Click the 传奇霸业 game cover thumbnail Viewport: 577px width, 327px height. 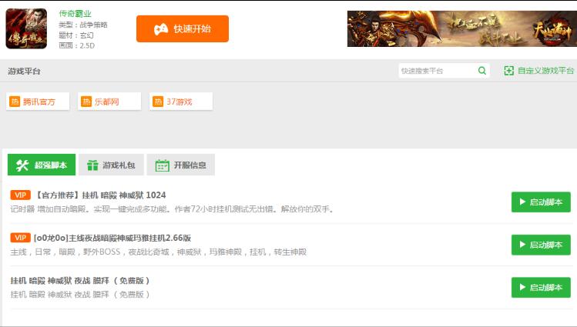click(x=26, y=28)
